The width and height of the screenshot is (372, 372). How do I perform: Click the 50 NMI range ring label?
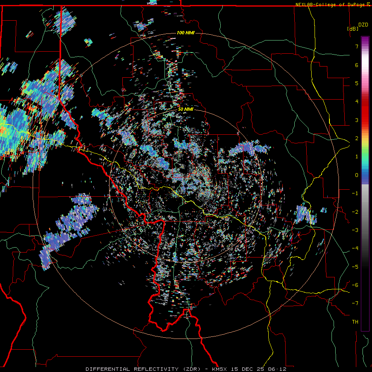186,110
